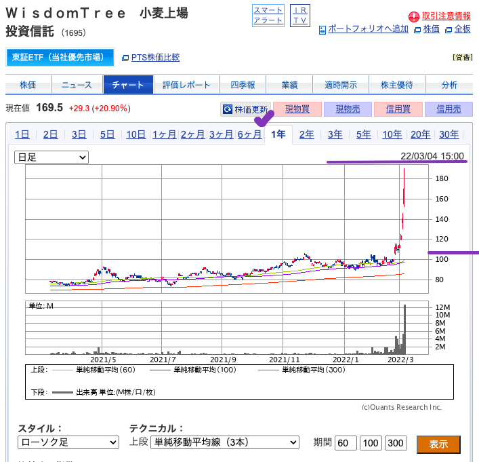Open the 評価レポート tab
The height and width of the screenshot is (462, 479).
186,85
